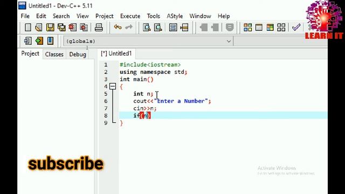This screenshot has width=345, height=194.
Task: Open the Replace dialog
Action: pyautogui.click(x=158, y=27)
